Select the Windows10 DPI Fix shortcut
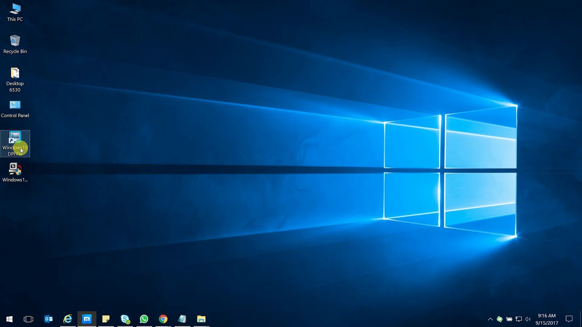This screenshot has width=582, height=327. [15, 144]
